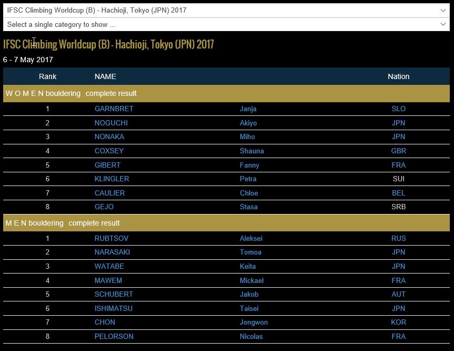The height and width of the screenshot is (351, 454).
Task: Click JPN nation in Narasaki row
Action: (398, 252)
